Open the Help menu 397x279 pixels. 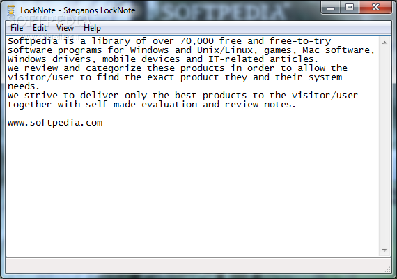click(92, 28)
